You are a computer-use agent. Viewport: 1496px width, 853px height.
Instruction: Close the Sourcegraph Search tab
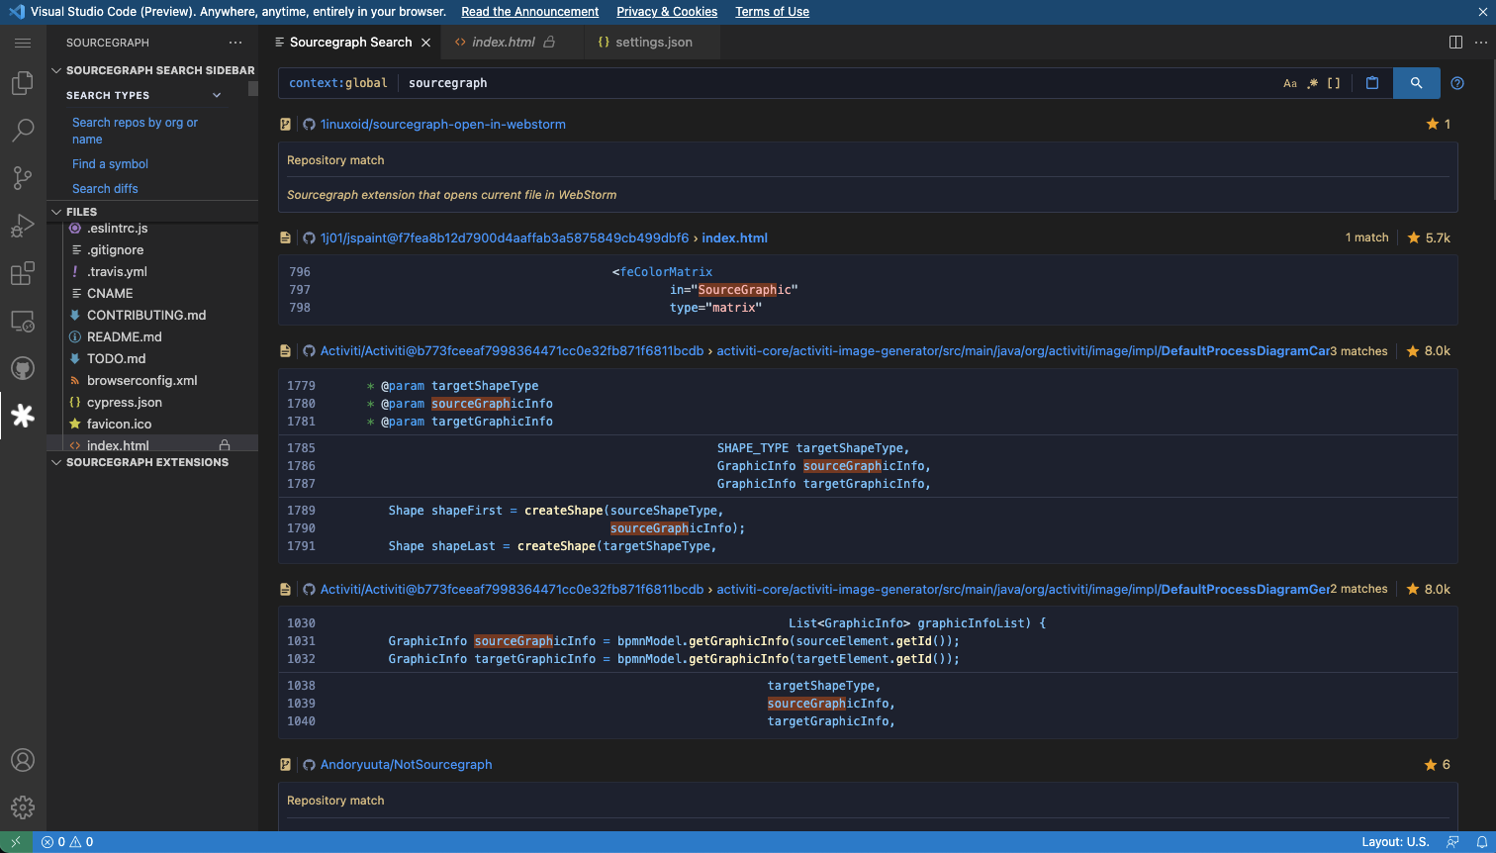(x=426, y=43)
